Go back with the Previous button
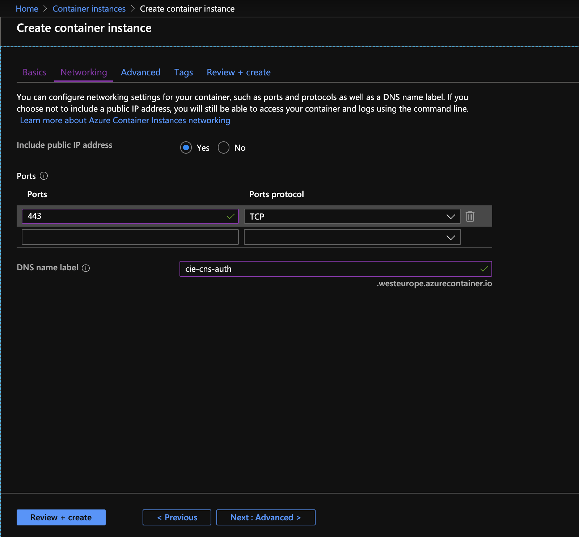The width and height of the screenshot is (579, 537). [177, 517]
